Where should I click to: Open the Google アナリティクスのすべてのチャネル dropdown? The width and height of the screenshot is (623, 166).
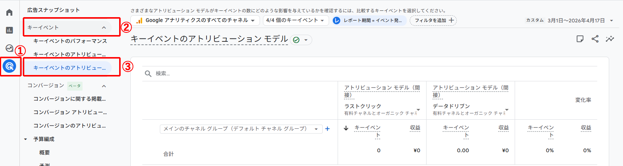pos(195,21)
